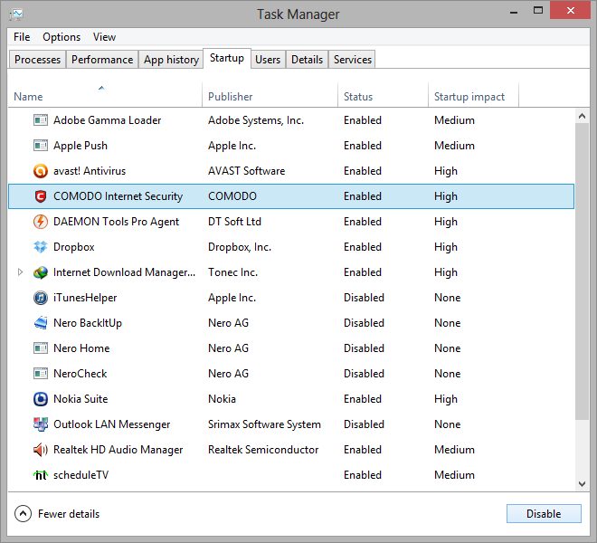Click the NeroCheck icon
The image size is (597, 543).
(x=41, y=374)
